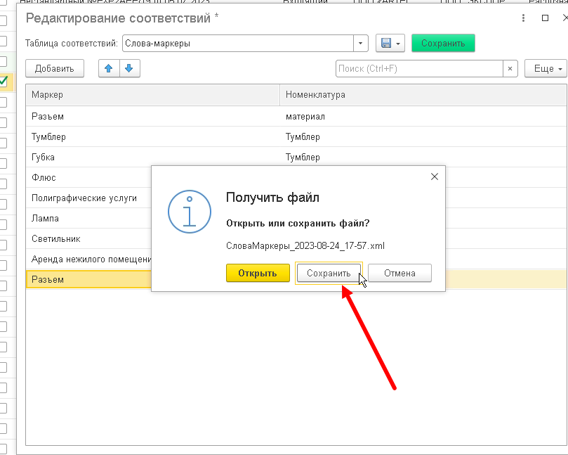Viewport: 568px width, 455px height.
Task: Click the Маркер column header
Action: [x=152, y=95]
